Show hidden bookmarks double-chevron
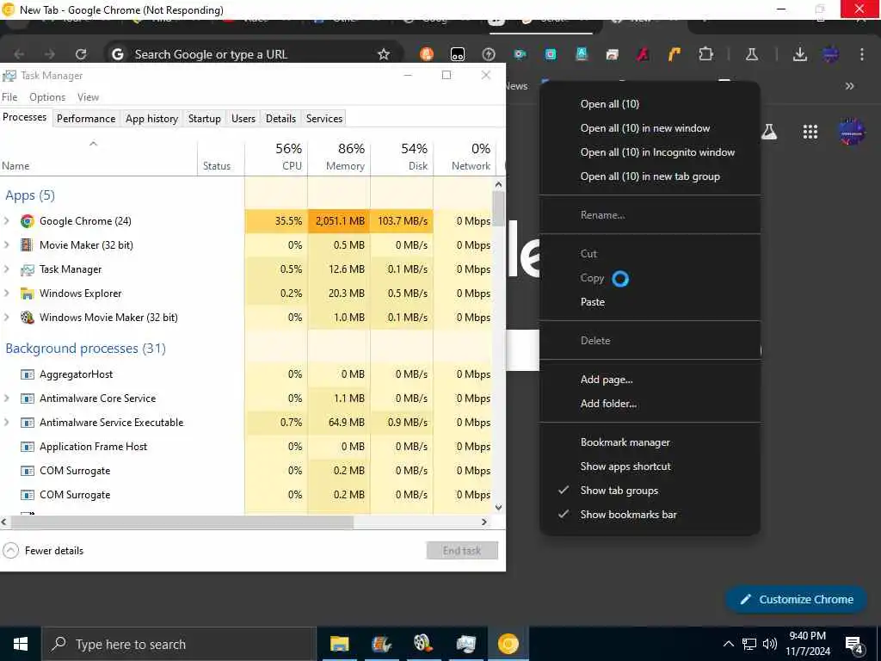The image size is (881, 661). tap(849, 86)
